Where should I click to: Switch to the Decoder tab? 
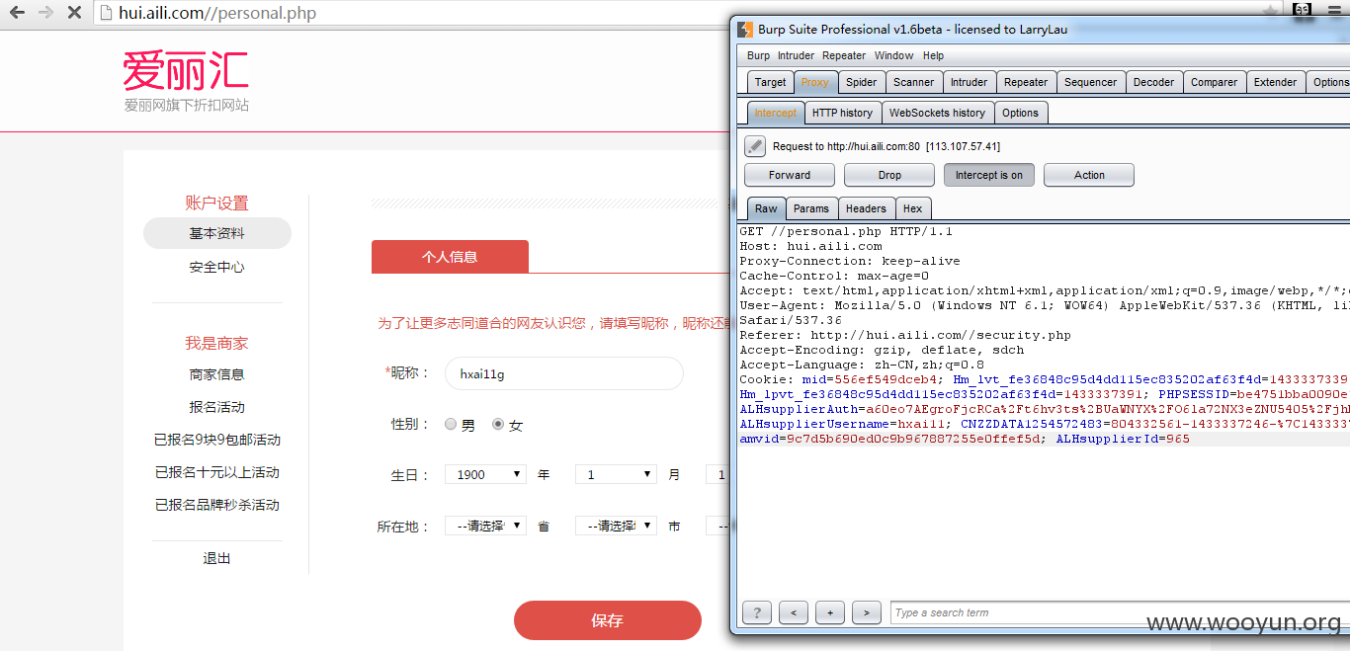pos(1153,82)
